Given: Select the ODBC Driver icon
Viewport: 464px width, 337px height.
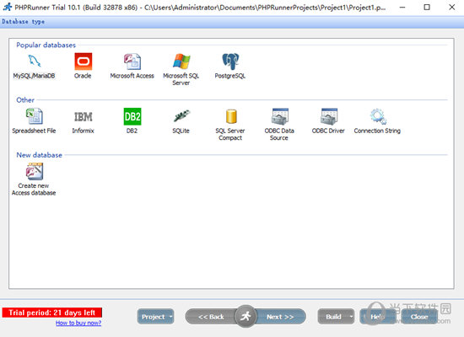Looking at the screenshot, I should [x=329, y=116].
